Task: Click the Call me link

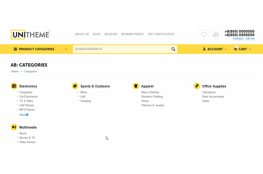Action: [250, 38]
